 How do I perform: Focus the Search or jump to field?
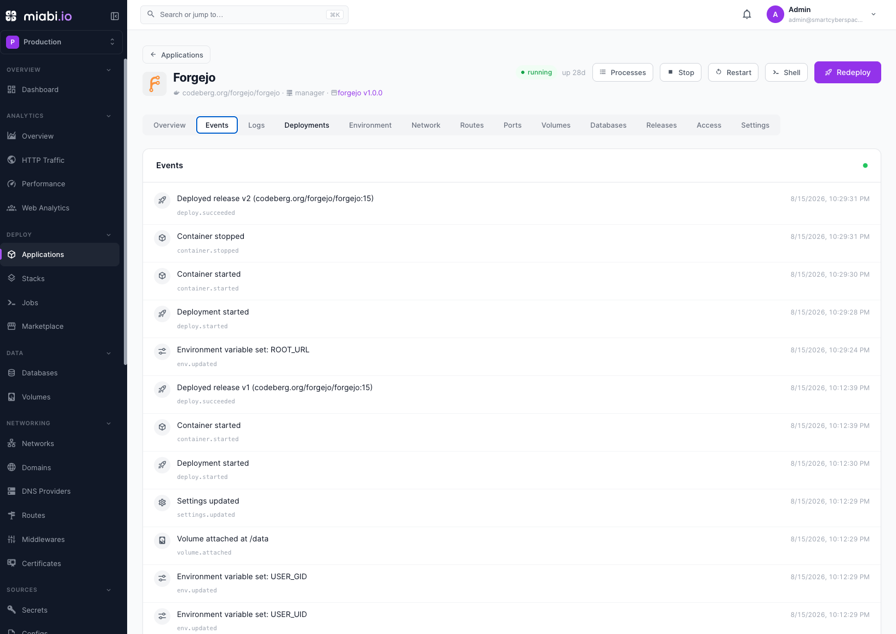coord(244,15)
